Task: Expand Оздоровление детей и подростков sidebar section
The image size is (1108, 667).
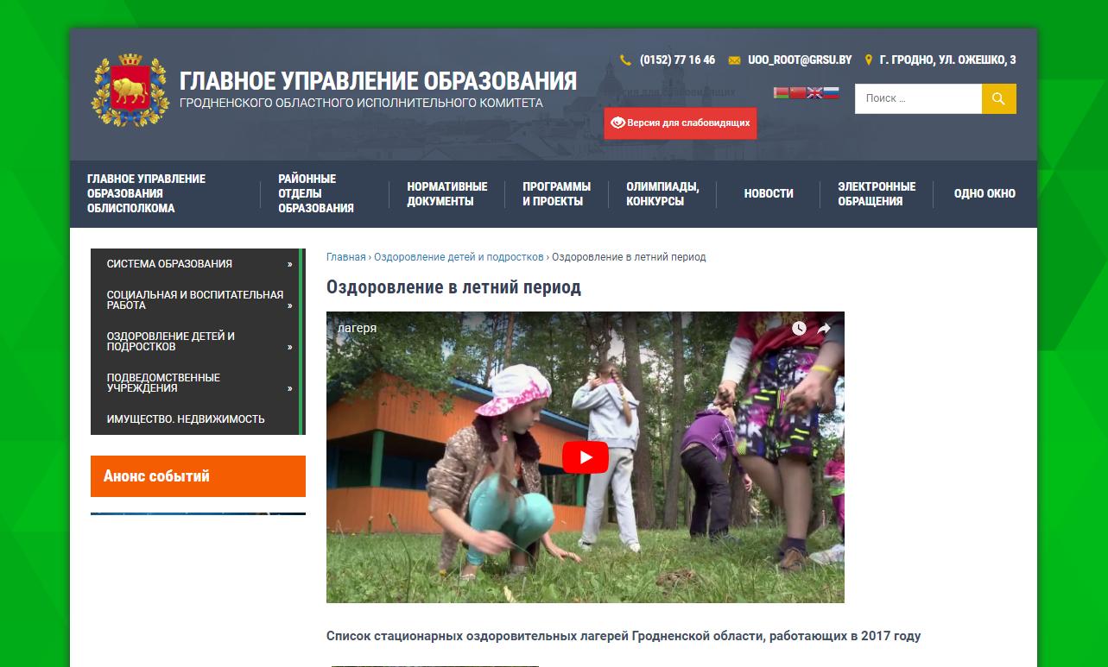Action: click(x=197, y=341)
